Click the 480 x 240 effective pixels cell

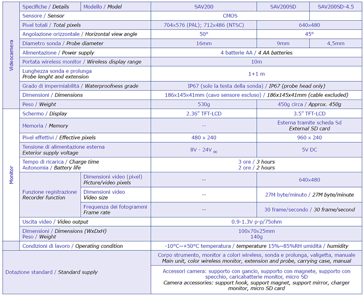(203, 138)
